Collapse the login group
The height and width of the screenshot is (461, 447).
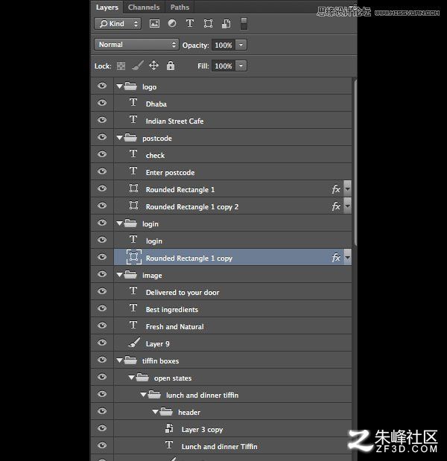click(119, 223)
